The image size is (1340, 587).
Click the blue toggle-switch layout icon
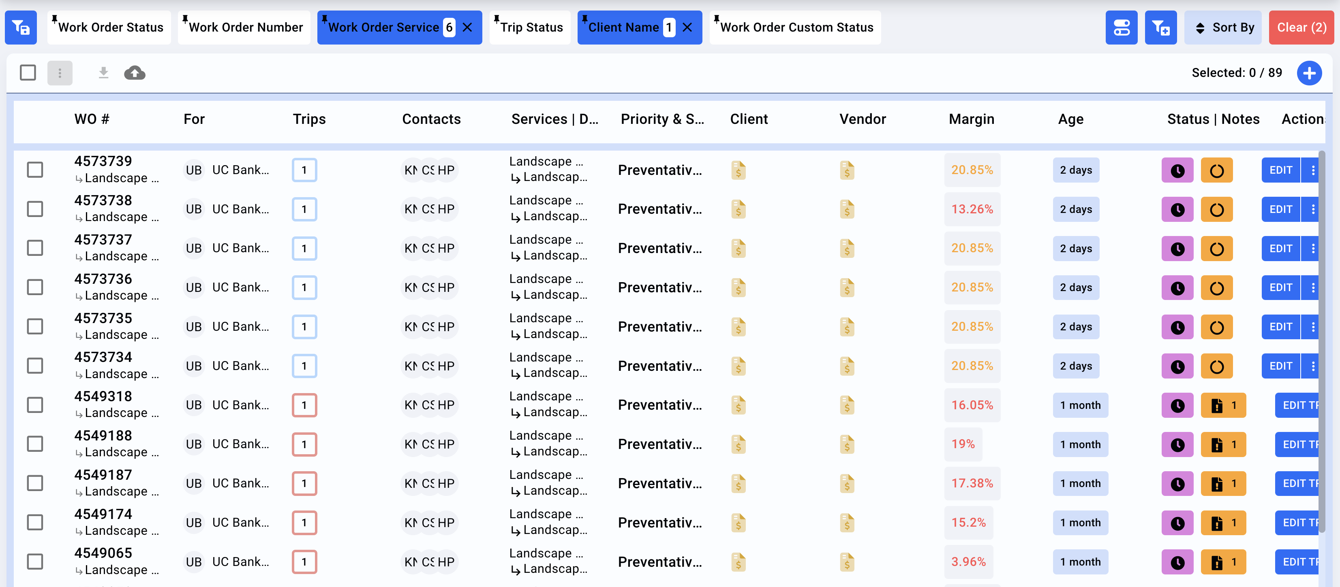(1122, 27)
